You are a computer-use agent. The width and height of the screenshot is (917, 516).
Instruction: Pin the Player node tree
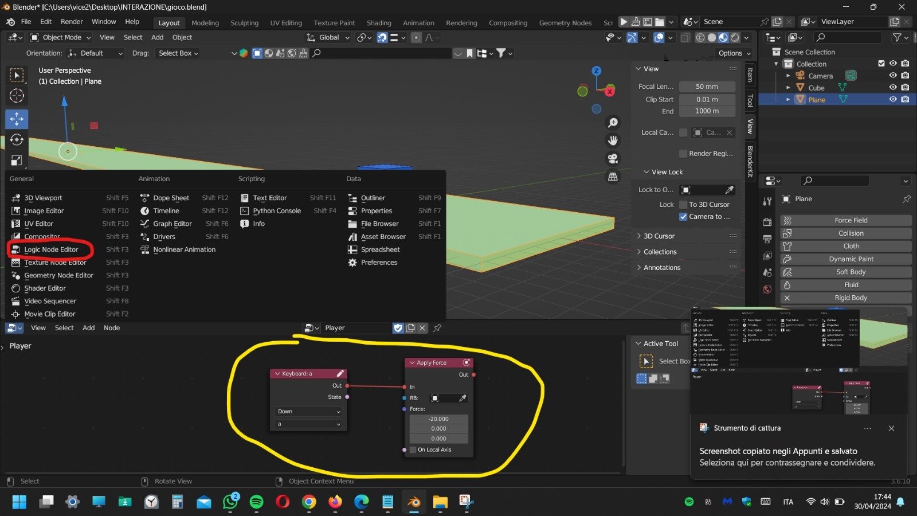pos(437,328)
